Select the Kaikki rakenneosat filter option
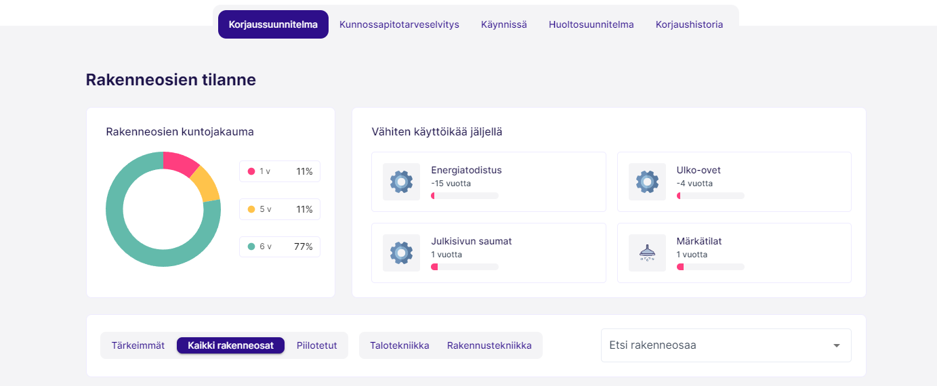This screenshot has height=386, width=937. coord(230,345)
